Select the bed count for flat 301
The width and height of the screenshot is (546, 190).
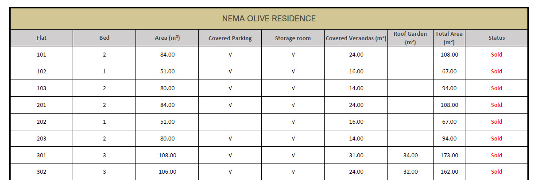(104, 156)
